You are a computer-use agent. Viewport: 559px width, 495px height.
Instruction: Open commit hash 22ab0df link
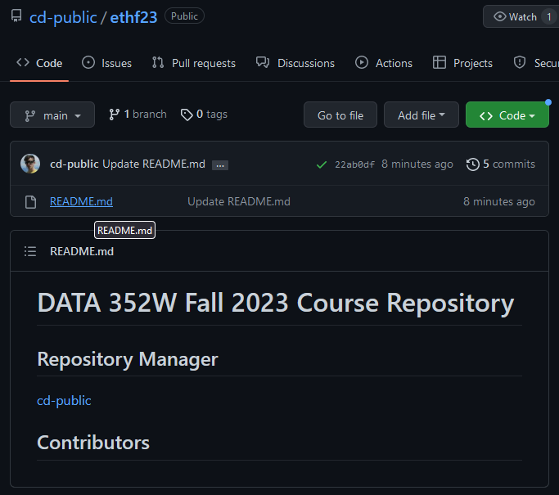(354, 164)
